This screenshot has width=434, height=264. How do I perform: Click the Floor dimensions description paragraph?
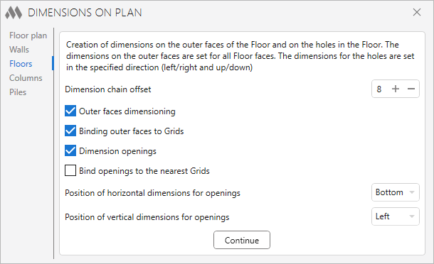[x=240, y=56]
